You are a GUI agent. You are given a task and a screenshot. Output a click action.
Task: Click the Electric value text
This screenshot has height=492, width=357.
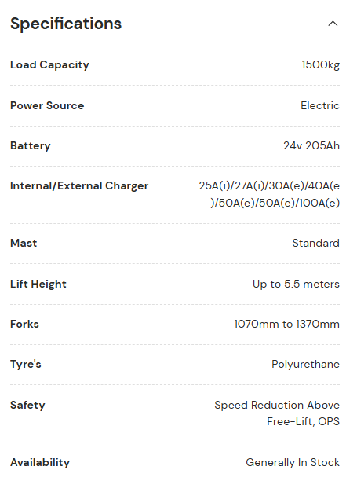(x=320, y=106)
